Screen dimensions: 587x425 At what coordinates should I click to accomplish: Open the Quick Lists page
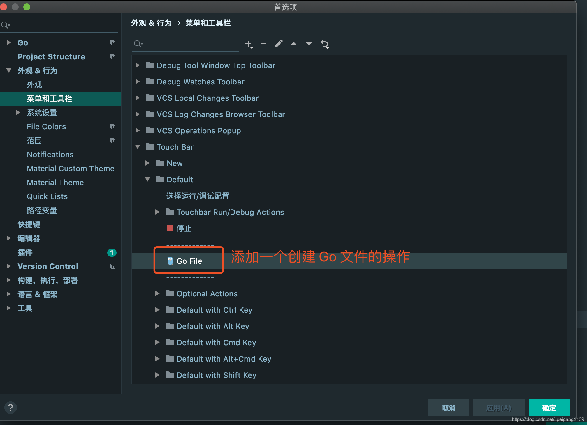[47, 196]
